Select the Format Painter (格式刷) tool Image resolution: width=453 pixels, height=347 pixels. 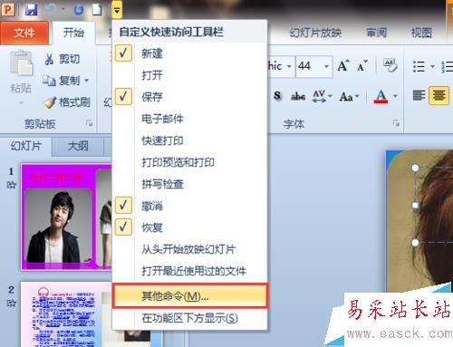(x=67, y=102)
